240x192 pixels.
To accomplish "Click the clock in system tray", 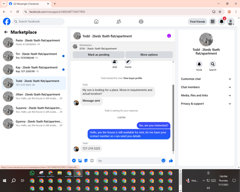I will point(223,180).
